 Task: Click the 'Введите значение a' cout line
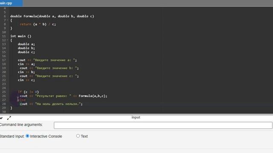(47, 60)
